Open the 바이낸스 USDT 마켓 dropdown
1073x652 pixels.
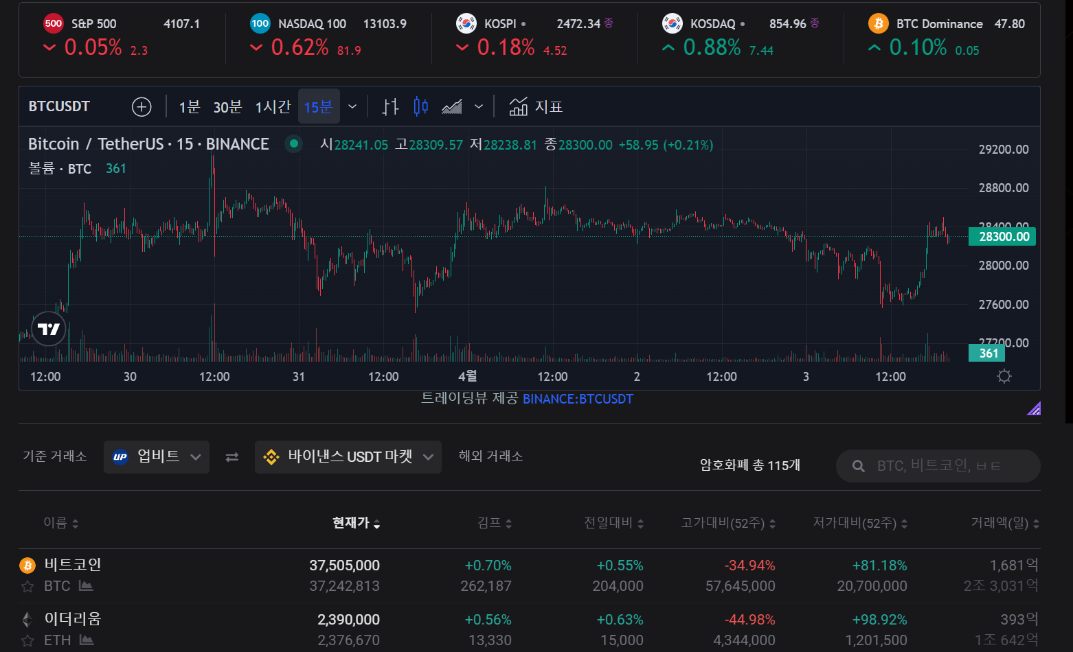coord(348,457)
